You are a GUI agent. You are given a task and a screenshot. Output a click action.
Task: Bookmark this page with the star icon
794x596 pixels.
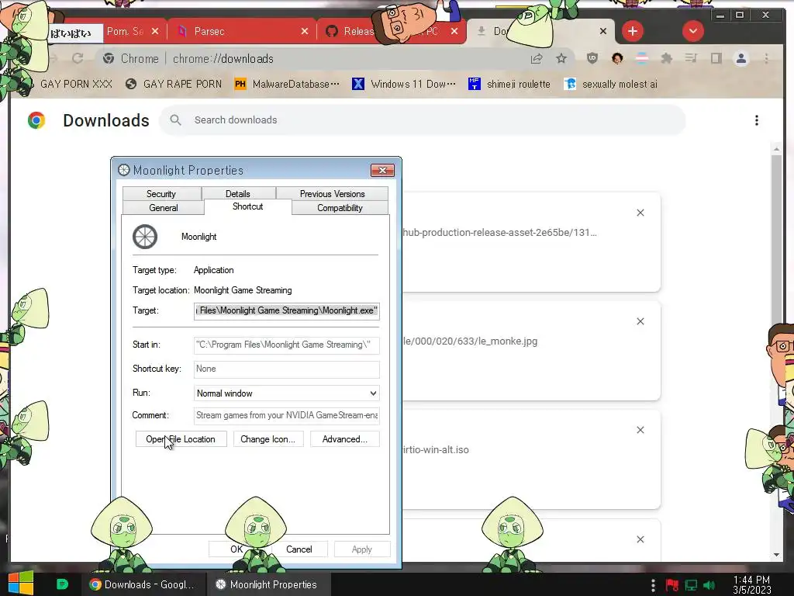click(561, 58)
